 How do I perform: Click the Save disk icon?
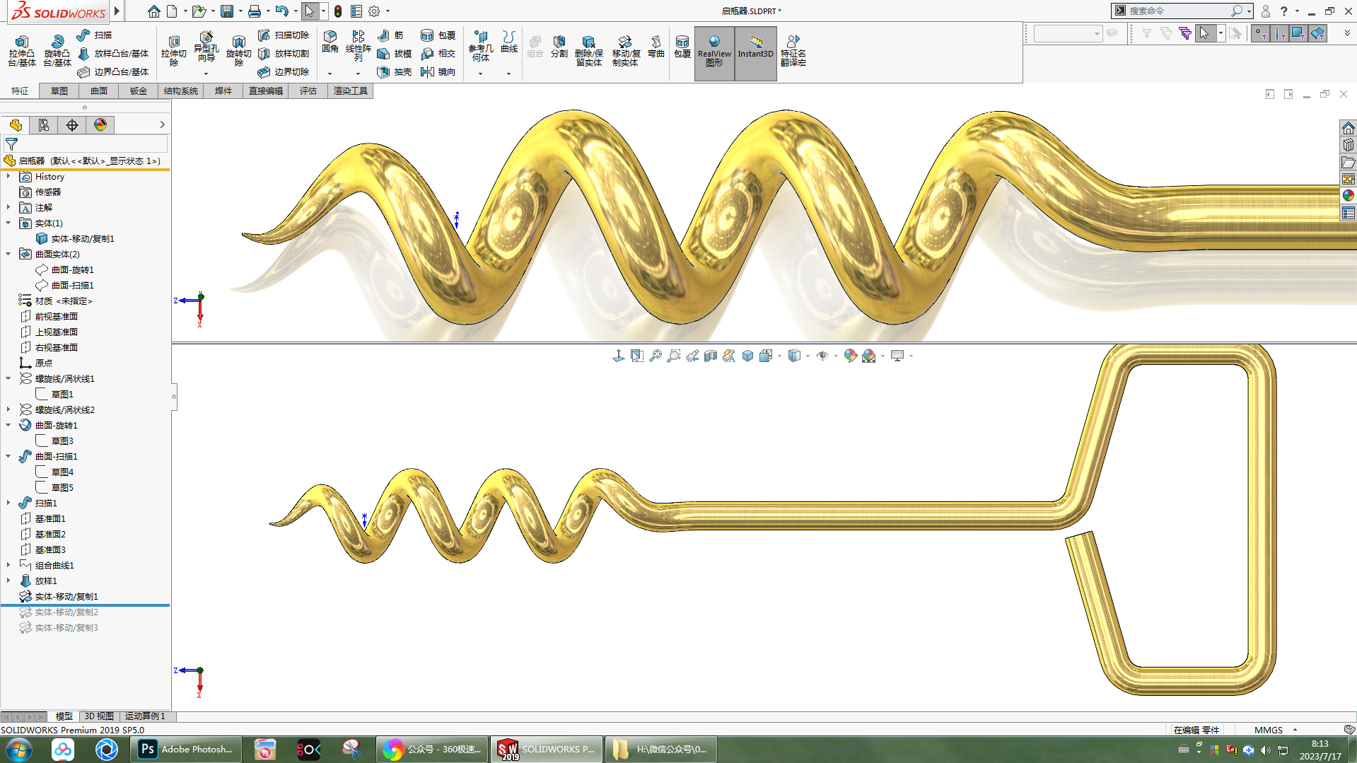coord(226,11)
